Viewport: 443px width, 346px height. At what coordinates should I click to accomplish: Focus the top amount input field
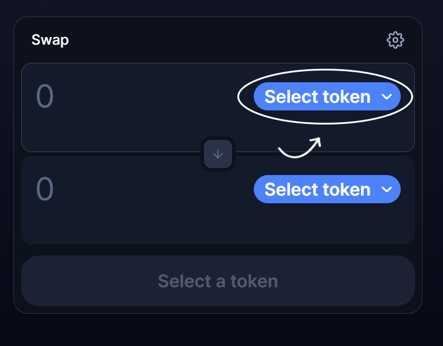[x=118, y=97]
